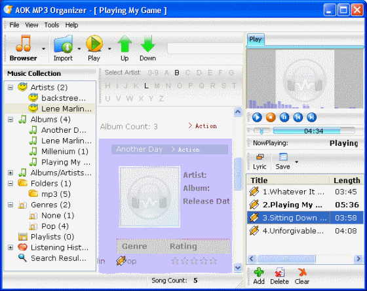Collapse the Genres (2) node

(x=10, y=205)
